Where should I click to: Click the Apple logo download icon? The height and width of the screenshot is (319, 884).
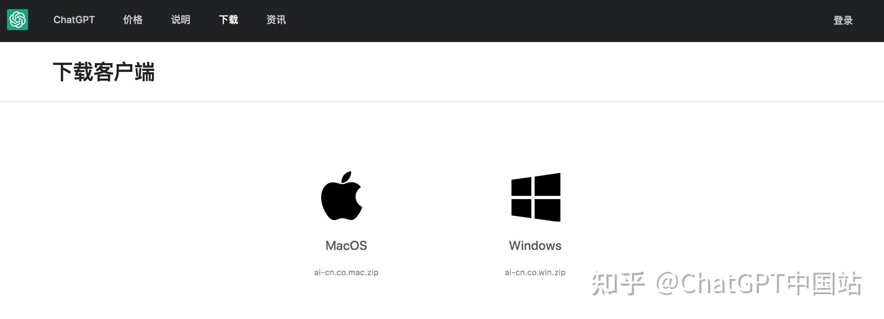[x=342, y=196]
